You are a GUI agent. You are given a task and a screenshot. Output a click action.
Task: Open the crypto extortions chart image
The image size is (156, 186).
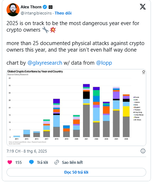76,108
